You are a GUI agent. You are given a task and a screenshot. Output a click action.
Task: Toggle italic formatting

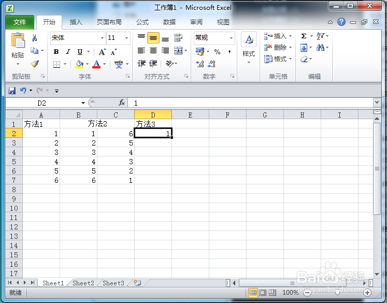[x=68, y=52]
